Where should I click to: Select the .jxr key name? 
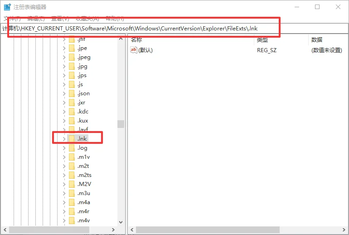click(81, 103)
